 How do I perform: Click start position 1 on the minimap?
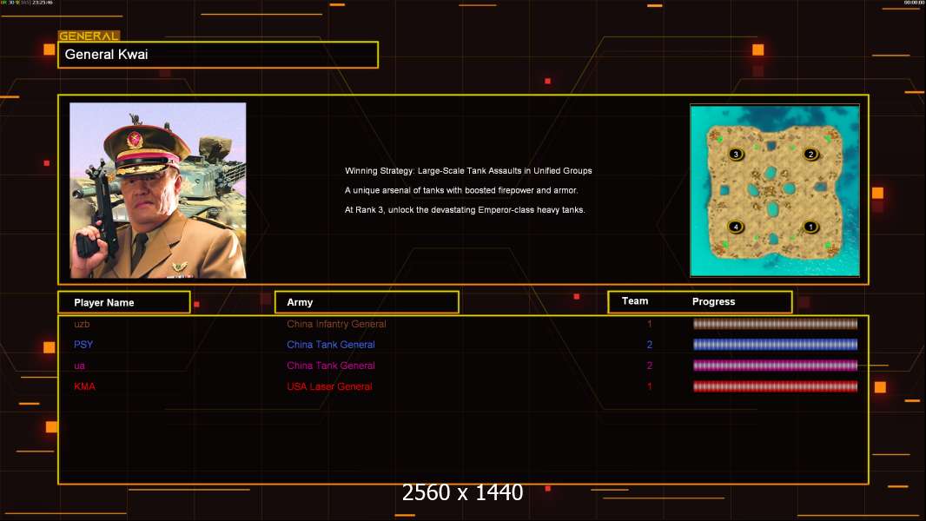(810, 227)
